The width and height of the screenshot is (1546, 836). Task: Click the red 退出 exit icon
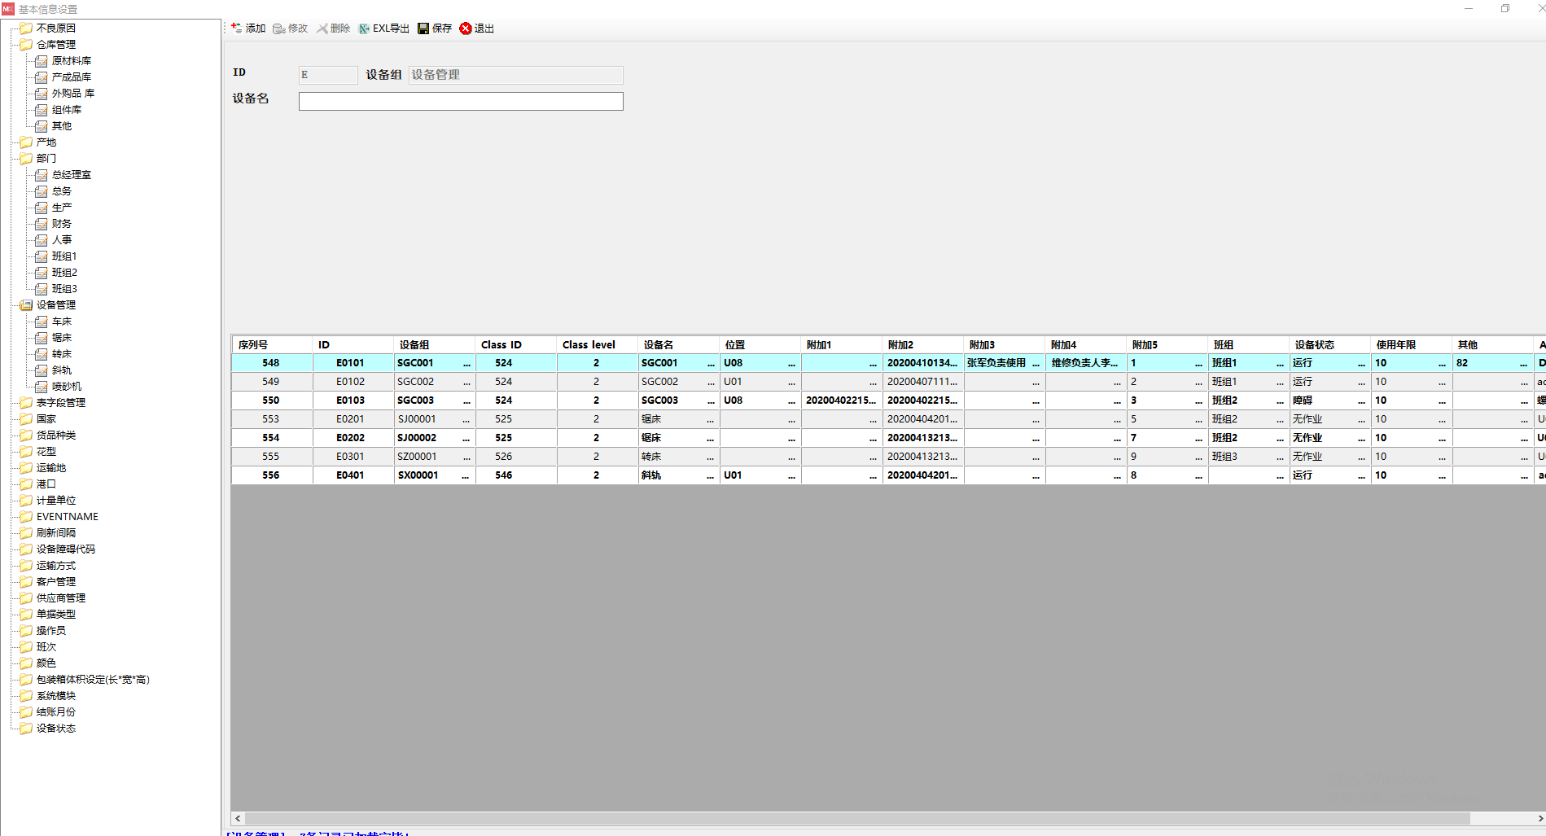coord(466,28)
